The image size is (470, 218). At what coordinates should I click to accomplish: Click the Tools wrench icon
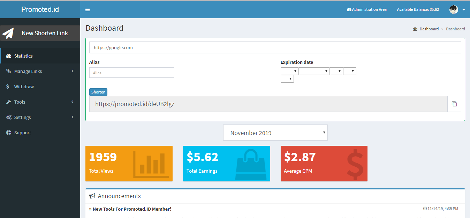pyautogui.click(x=9, y=102)
